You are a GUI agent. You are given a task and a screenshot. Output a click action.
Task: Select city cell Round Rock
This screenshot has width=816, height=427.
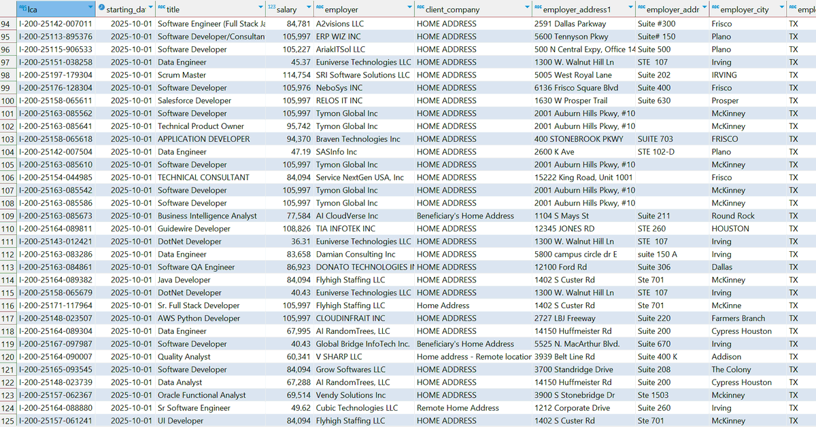(747, 216)
